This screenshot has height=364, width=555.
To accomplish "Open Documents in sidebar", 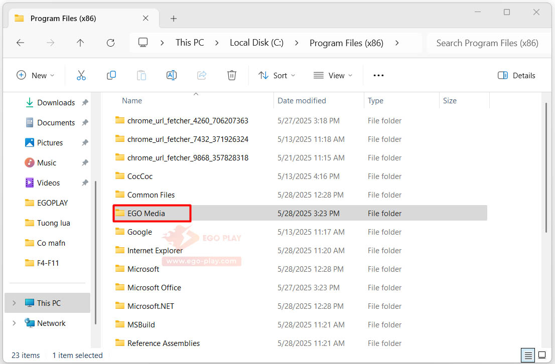I will point(56,123).
